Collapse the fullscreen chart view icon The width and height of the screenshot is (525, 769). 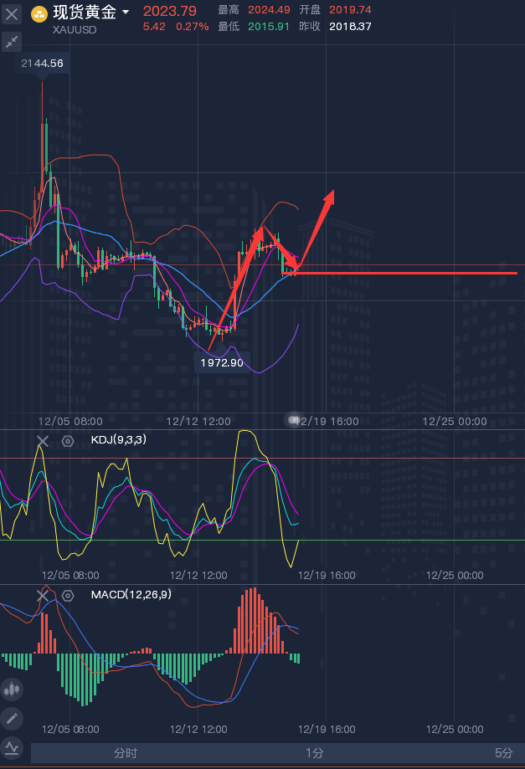11,42
